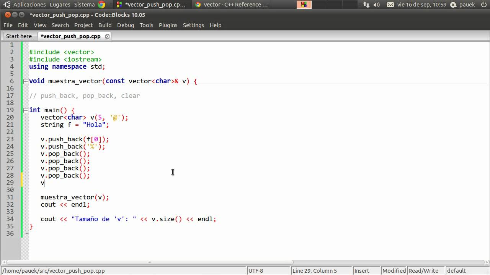Image resolution: width=490 pixels, height=275 pixels.
Task: Click the workspace switcher in top panel
Action: point(304,5)
